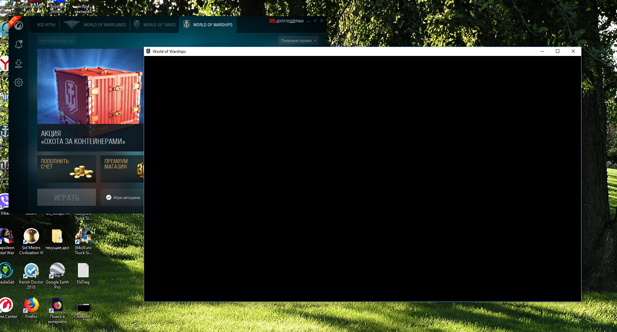Click the ИГРАТЬ play button
Screen dimensions: 617x332
coord(67,197)
